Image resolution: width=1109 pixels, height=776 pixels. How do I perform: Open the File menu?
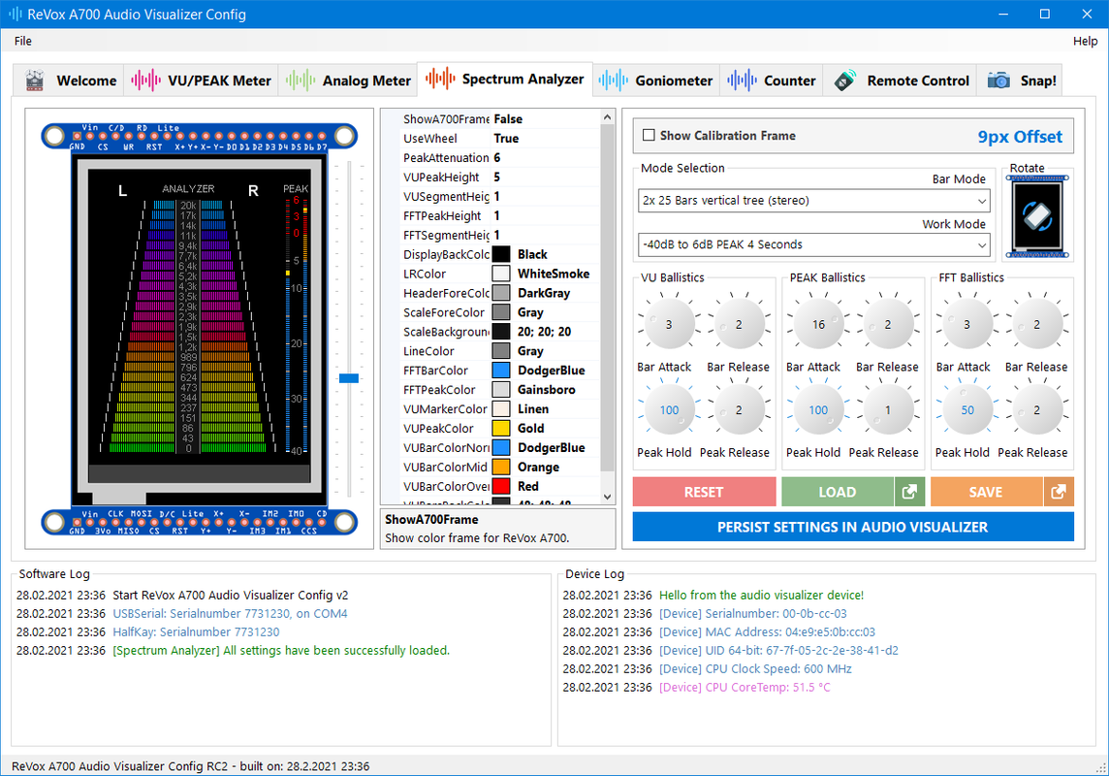pos(22,41)
